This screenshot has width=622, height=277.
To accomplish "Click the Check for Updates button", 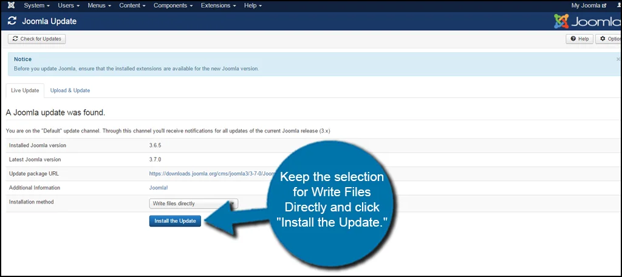I will click(x=37, y=39).
